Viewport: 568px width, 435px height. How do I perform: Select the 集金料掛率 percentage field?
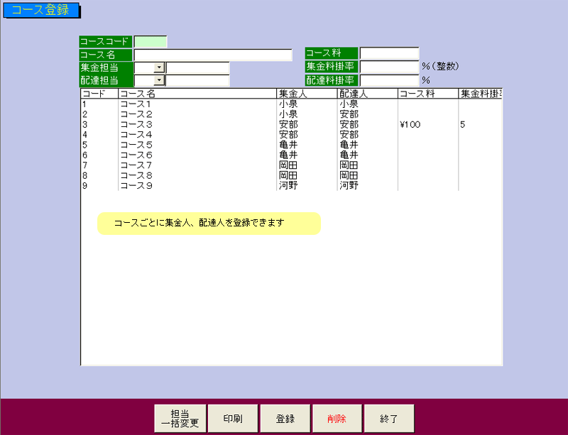[389, 67]
